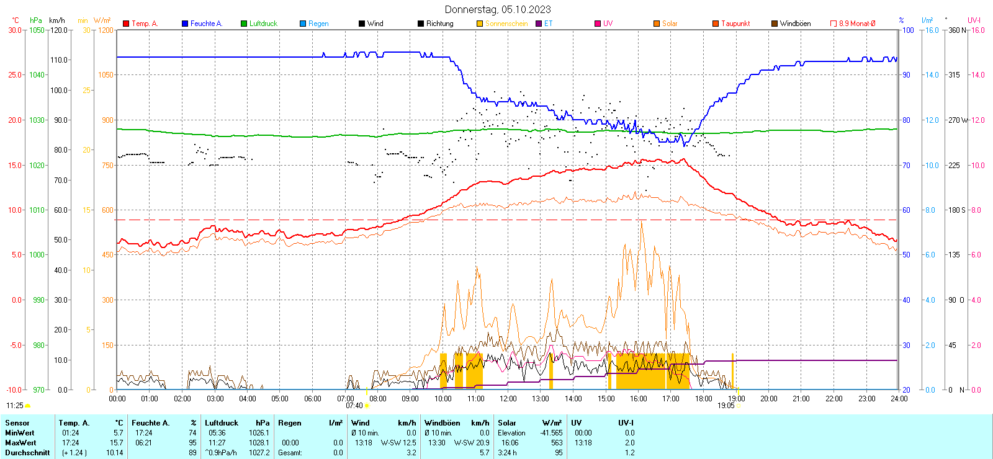Toggle the Richtung series in the legend
This screenshot has height=459, width=993.
421,24
